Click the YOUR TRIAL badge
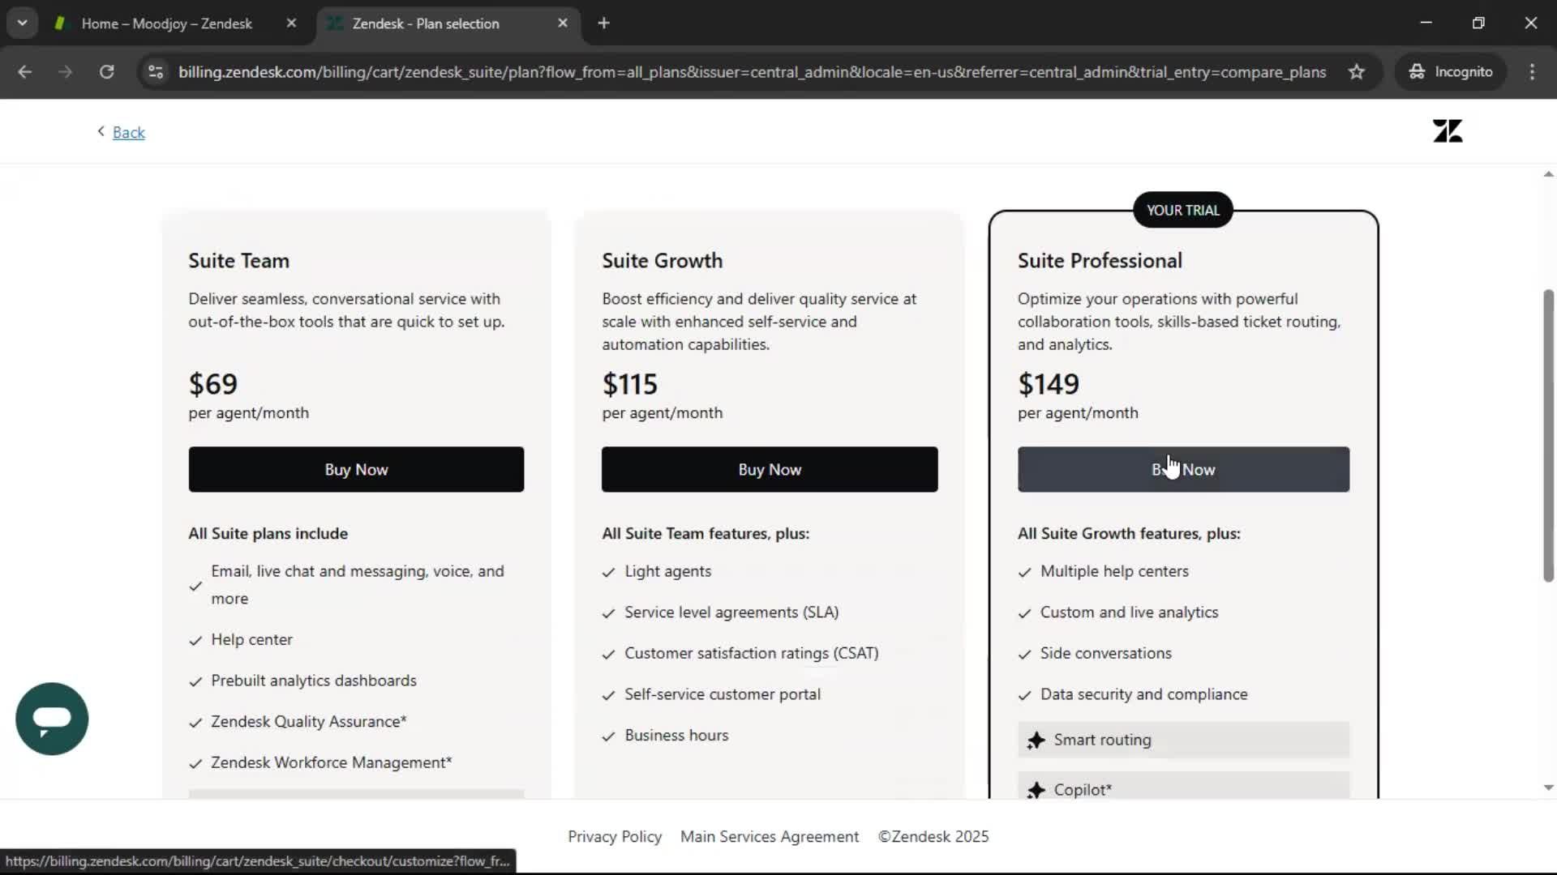The height and width of the screenshot is (875, 1557). [1182, 210]
